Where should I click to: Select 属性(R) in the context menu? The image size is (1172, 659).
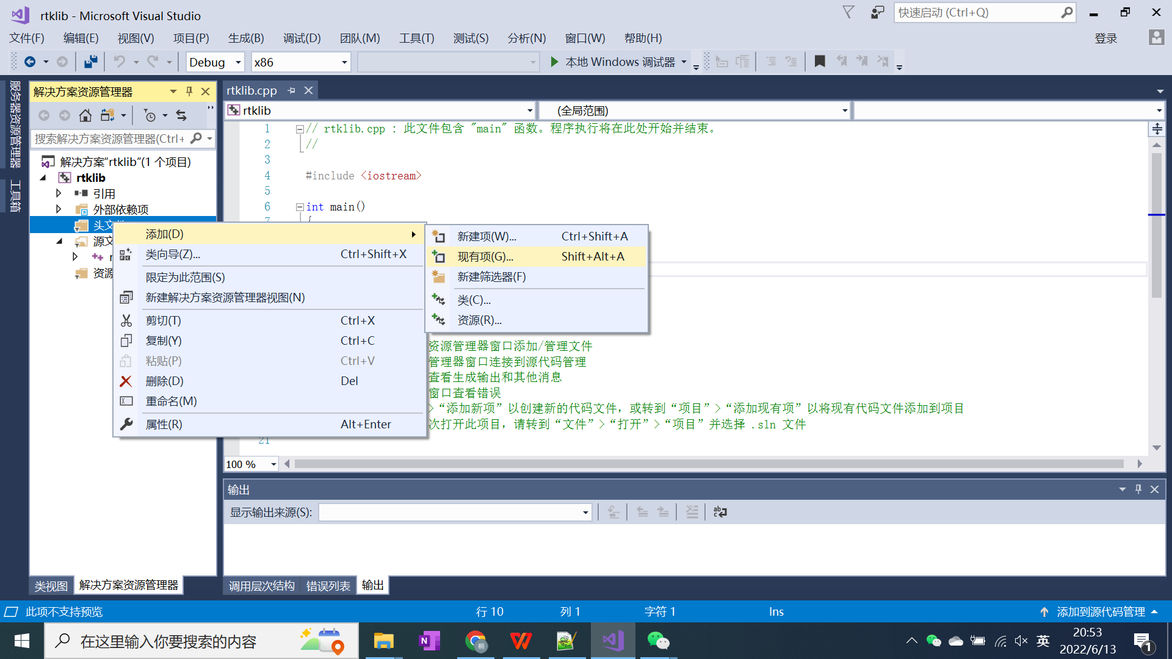(269, 425)
